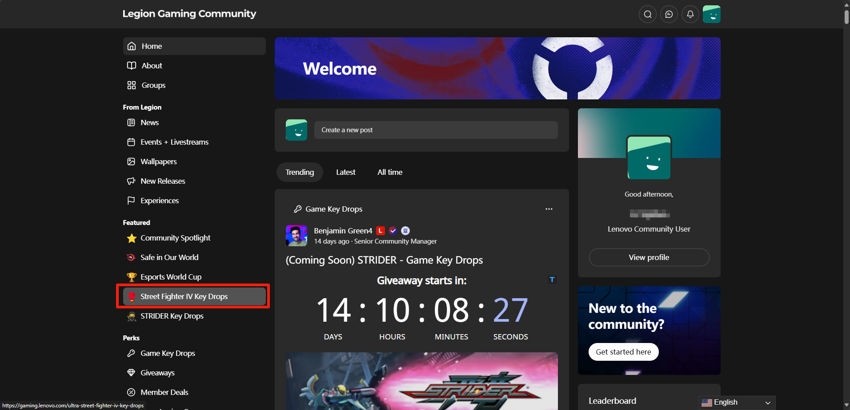Click the composer avatar beside new post
The image size is (850, 410).
[297, 130]
